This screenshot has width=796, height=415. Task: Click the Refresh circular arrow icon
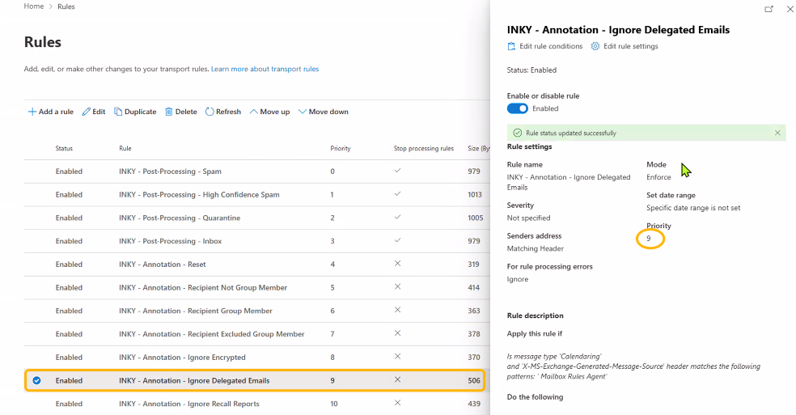click(x=210, y=112)
